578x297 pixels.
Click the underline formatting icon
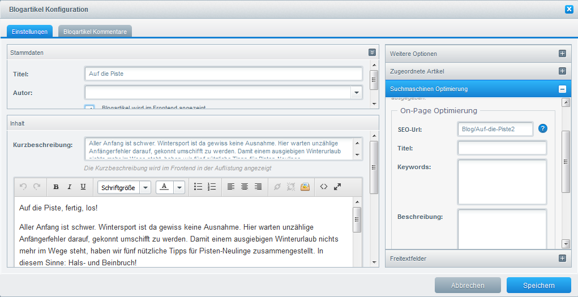83,187
